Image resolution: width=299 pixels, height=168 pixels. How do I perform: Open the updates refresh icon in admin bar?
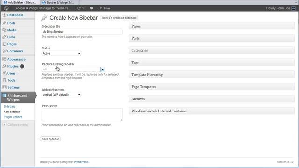(x=79, y=8)
